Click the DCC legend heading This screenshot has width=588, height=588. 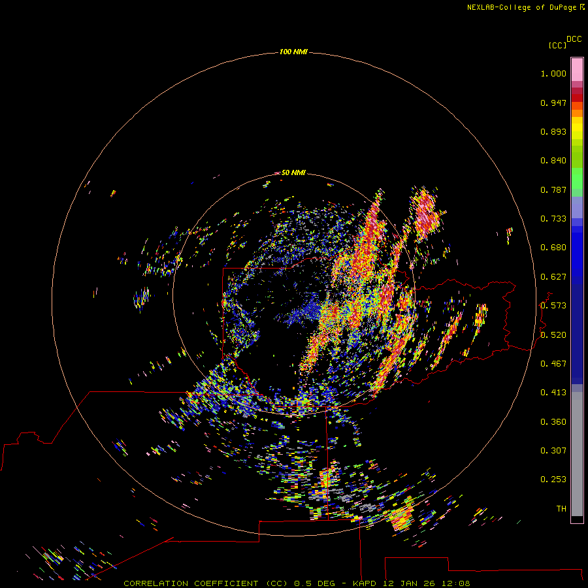pyautogui.click(x=574, y=39)
